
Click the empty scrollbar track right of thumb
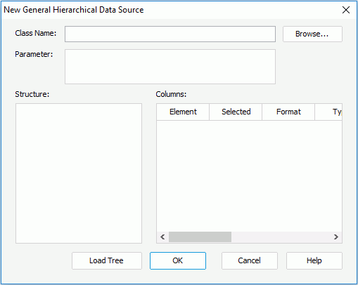tap(281, 237)
